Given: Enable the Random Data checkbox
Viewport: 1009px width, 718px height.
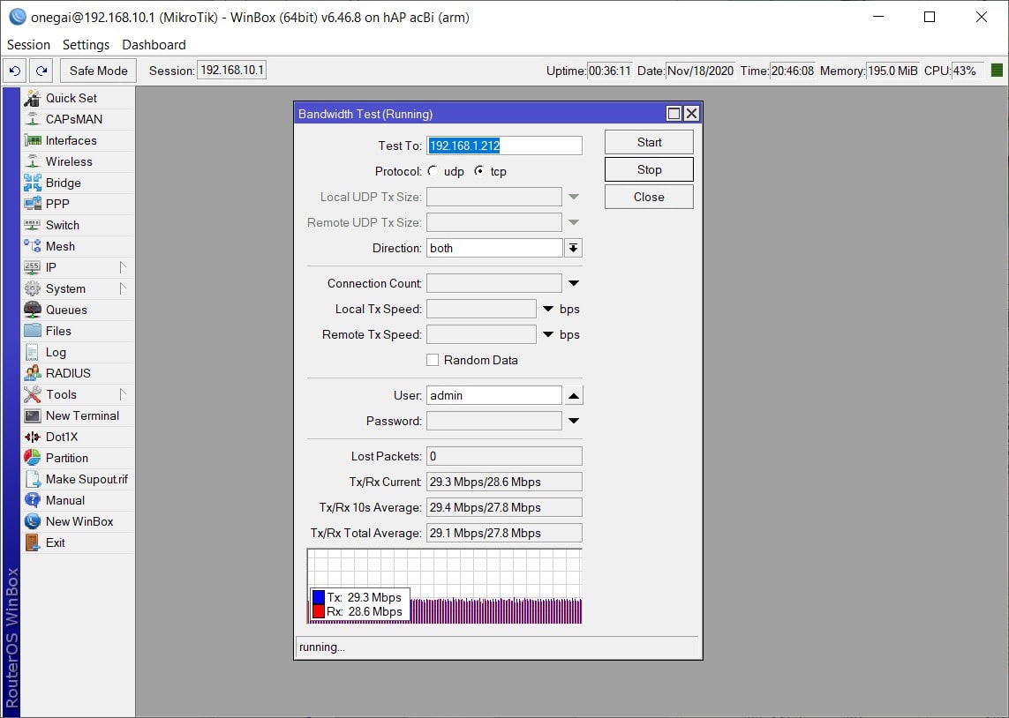Looking at the screenshot, I should click(x=433, y=360).
